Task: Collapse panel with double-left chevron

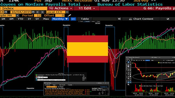Action: coord(119,19)
